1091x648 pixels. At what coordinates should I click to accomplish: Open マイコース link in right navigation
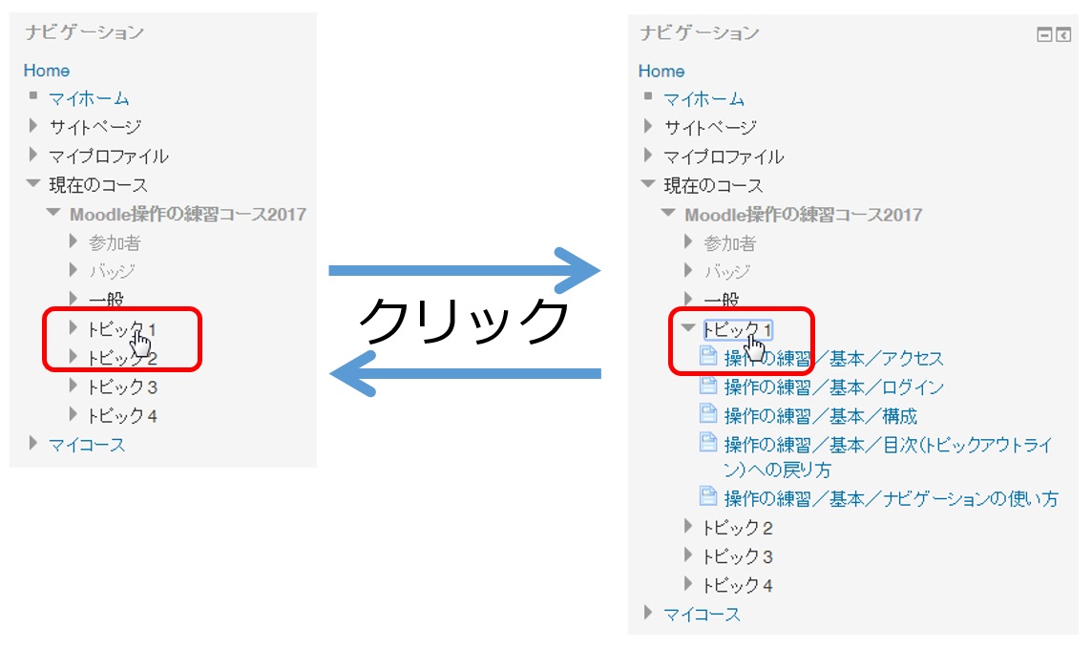pyautogui.click(x=703, y=615)
